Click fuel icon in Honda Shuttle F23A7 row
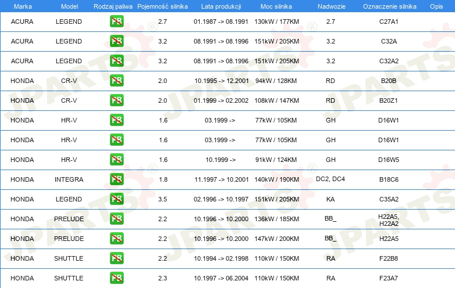The width and height of the screenshot is (455, 288). pyautogui.click(x=116, y=278)
